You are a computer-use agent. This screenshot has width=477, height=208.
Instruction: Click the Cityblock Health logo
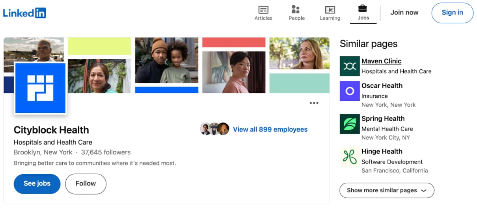[40, 88]
